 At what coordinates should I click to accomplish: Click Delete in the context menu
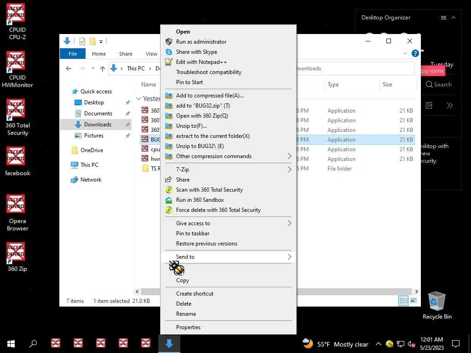(x=228, y=303)
